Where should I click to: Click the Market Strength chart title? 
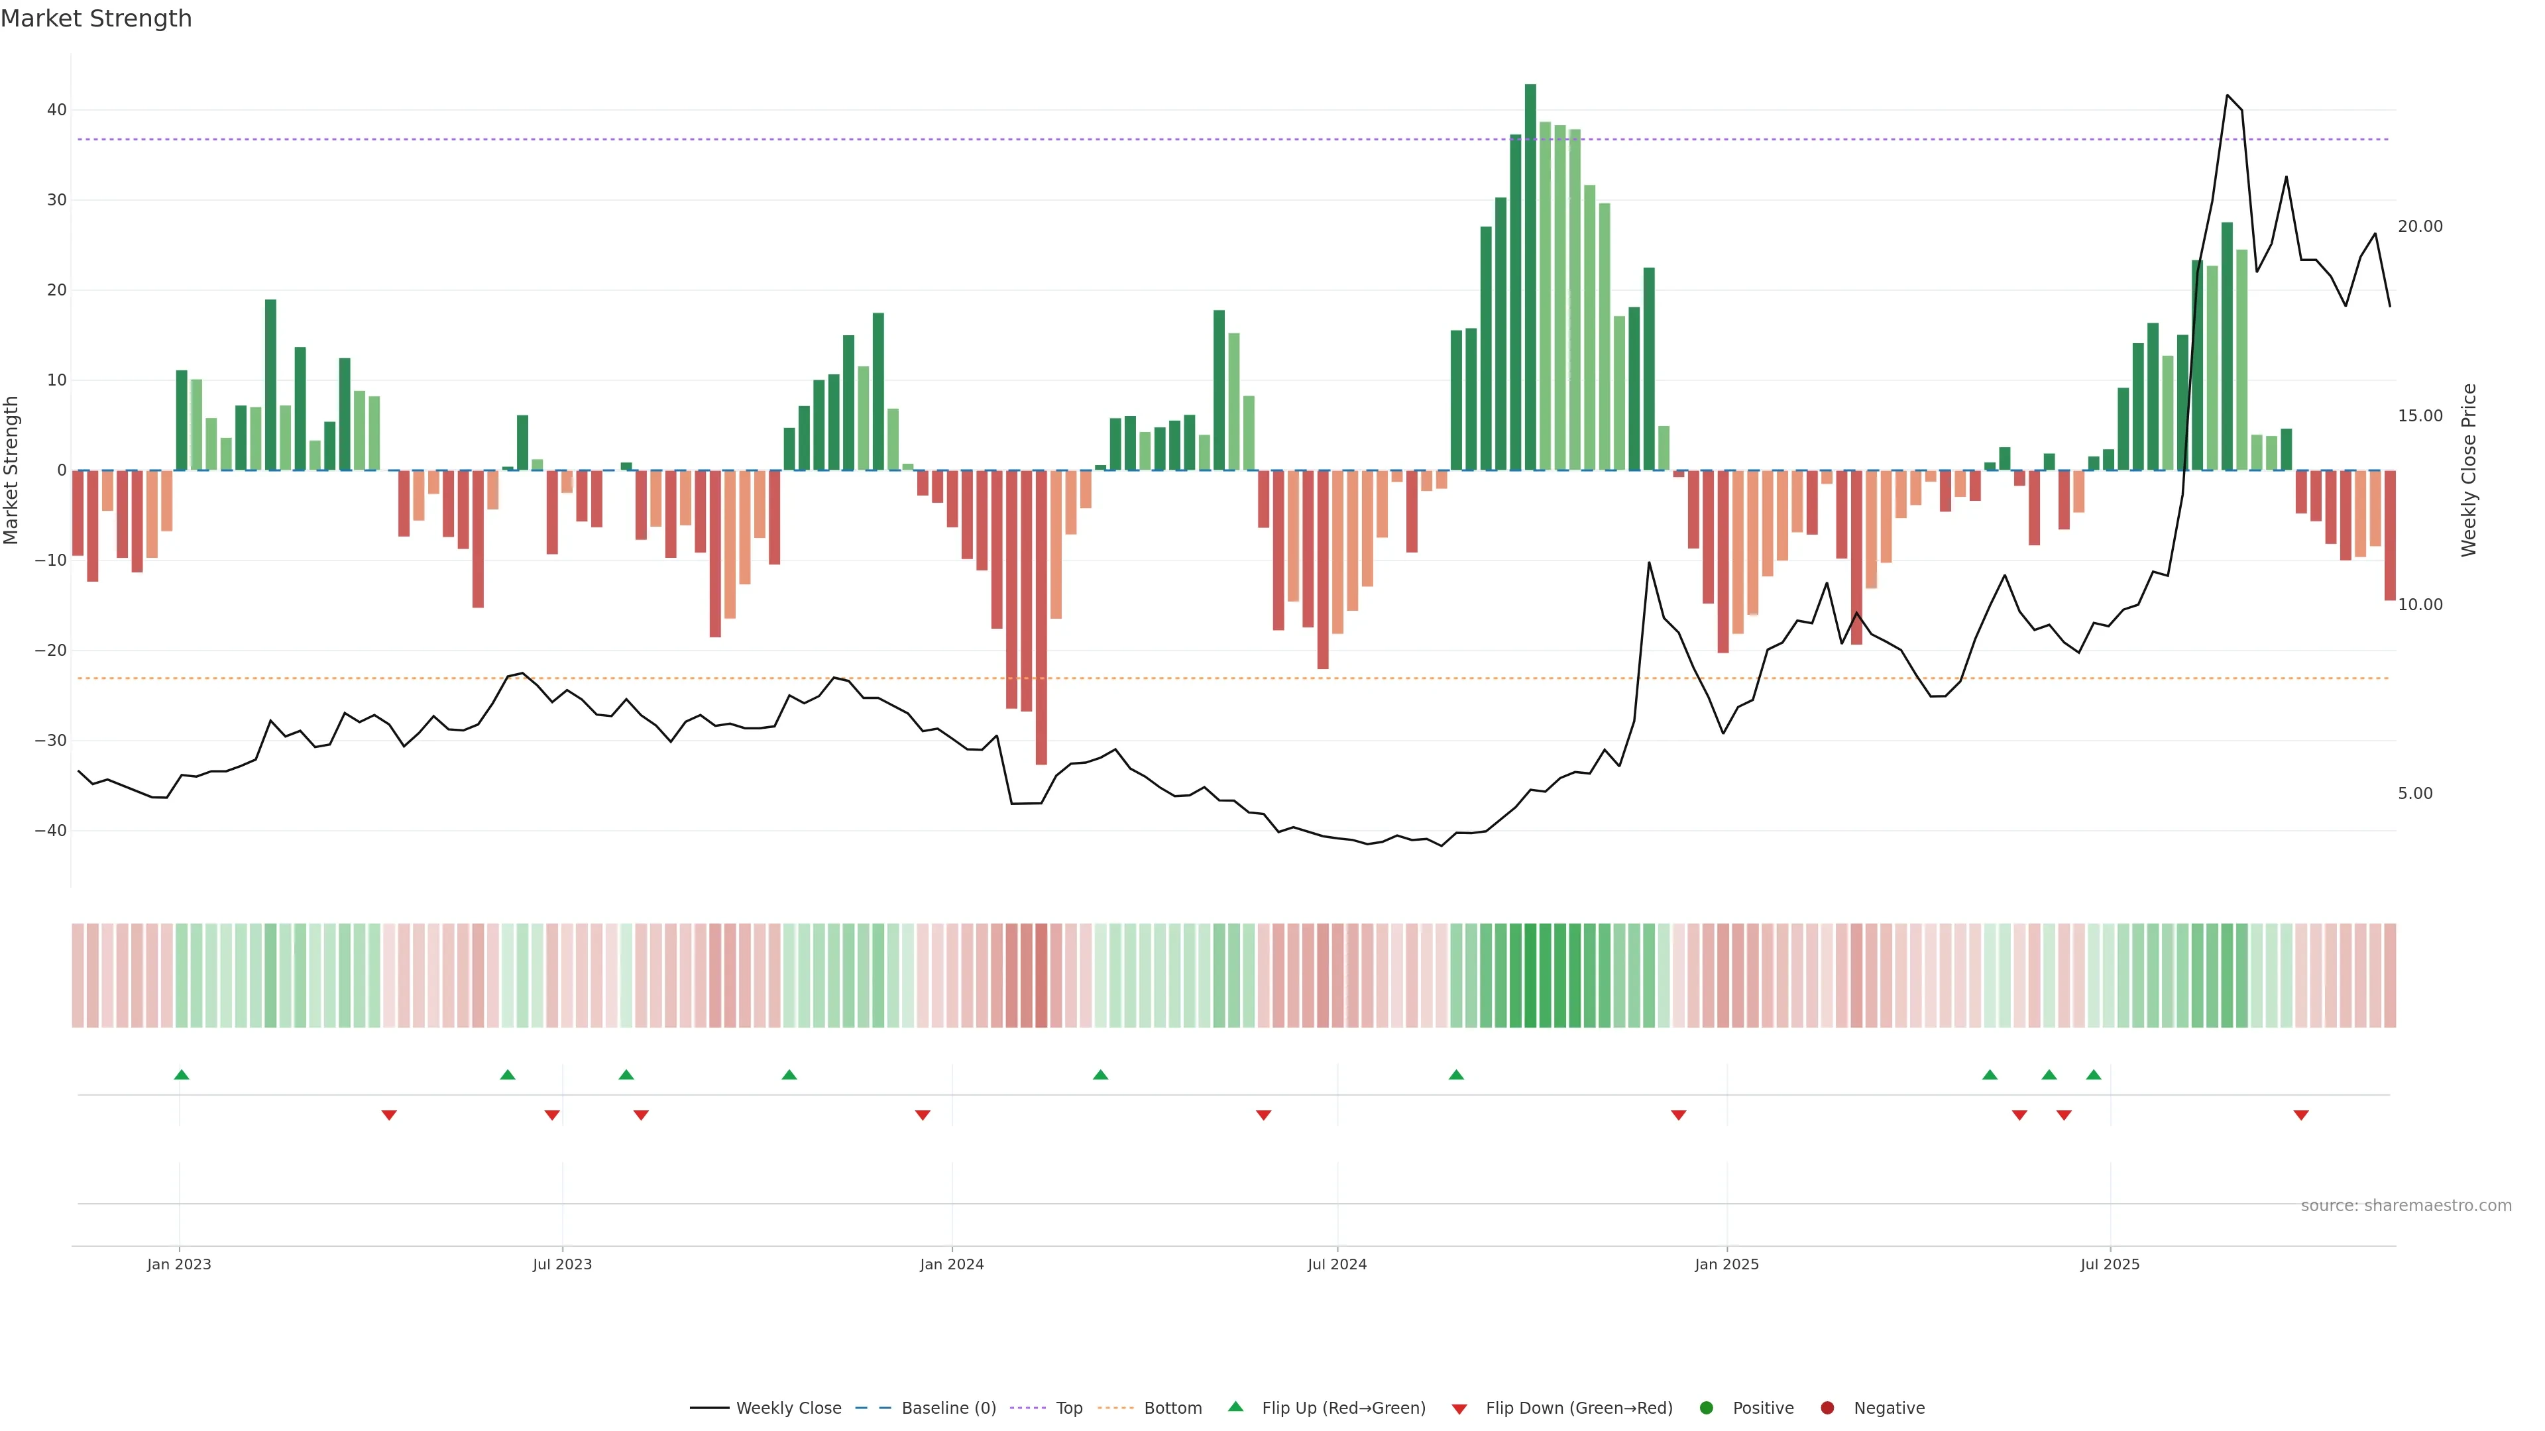[x=96, y=19]
